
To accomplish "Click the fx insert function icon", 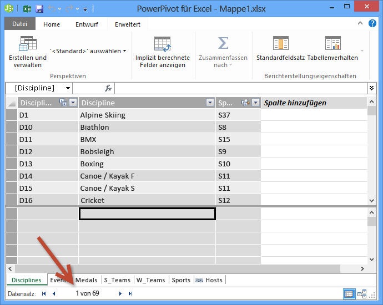I will pos(108,88).
